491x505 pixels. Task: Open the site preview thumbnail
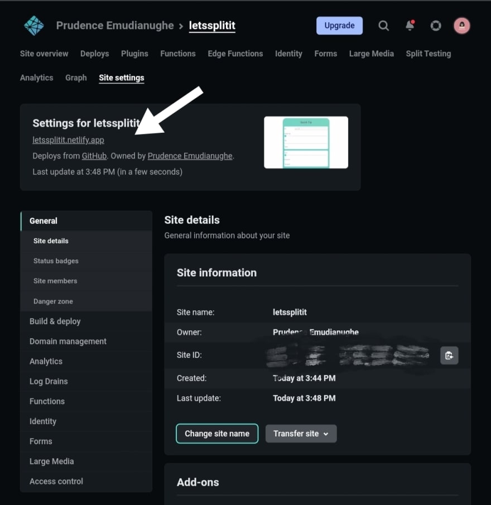tap(306, 142)
